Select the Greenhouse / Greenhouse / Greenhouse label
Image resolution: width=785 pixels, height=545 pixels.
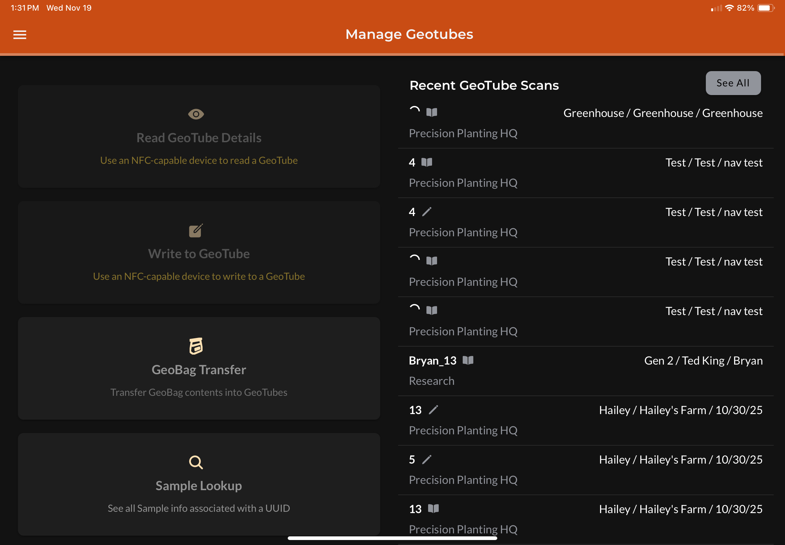point(663,113)
